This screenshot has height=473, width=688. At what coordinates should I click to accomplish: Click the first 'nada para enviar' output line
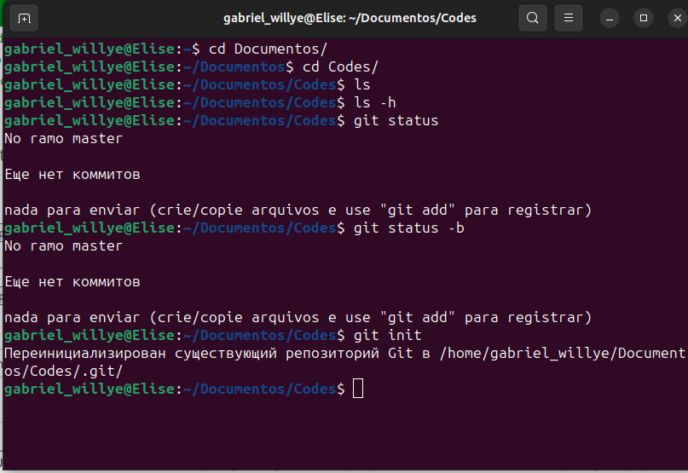(x=298, y=211)
